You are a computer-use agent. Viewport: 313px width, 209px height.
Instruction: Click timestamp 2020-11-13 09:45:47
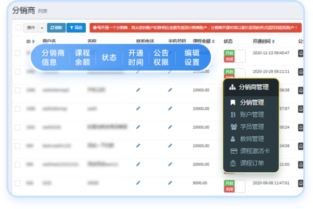click(x=271, y=53)
